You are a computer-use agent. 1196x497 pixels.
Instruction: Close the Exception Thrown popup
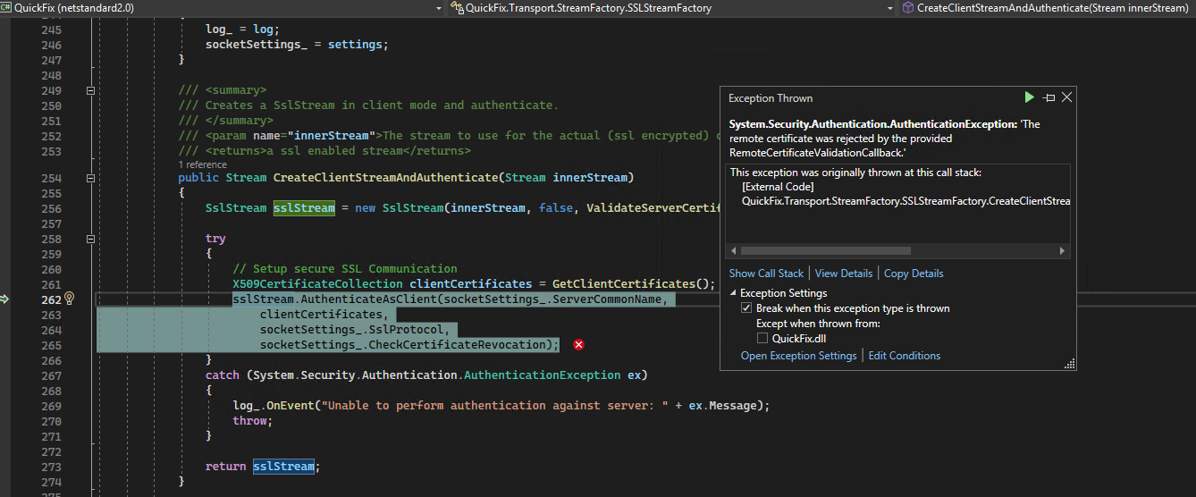[1066, 97]
